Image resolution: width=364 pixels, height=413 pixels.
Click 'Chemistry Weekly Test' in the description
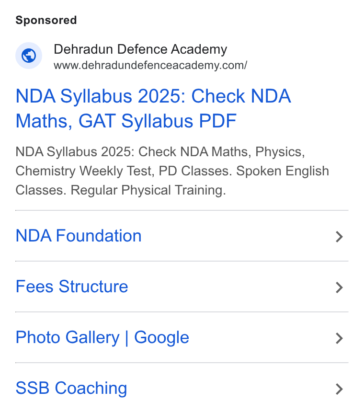point(85,171)
